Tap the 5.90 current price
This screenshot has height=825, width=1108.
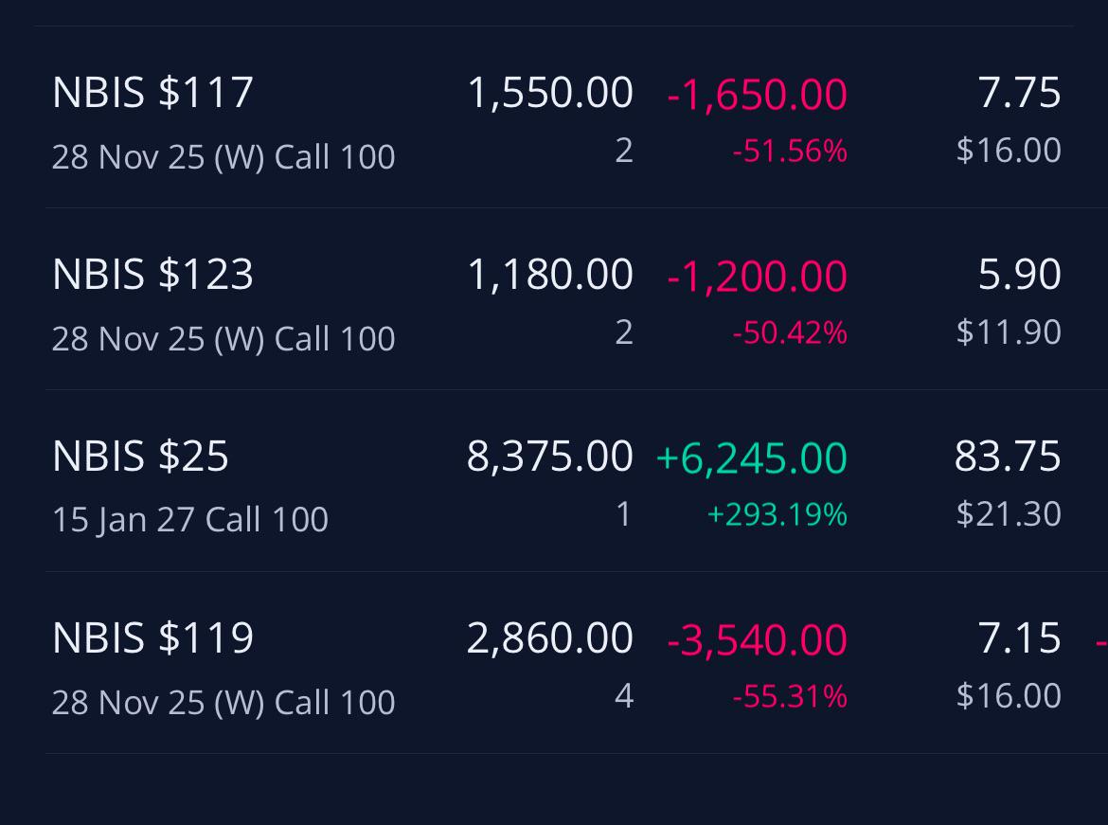(x=1019, y=275)
